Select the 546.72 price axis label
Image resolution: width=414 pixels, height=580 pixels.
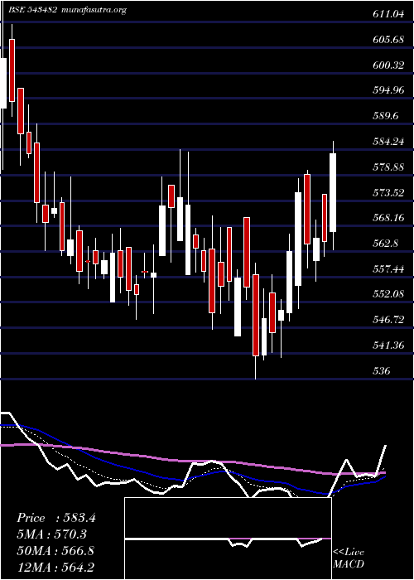tap(388, 320)
